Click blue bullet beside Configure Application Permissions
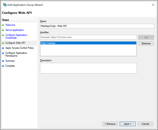The width and height of the screenshot is (158, 130). point(3,53)
